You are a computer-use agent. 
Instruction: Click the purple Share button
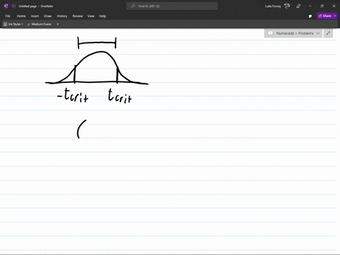point(325,16)
